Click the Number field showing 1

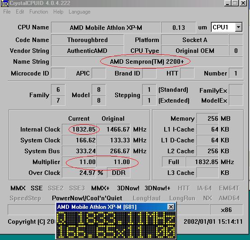coord(236,73)
